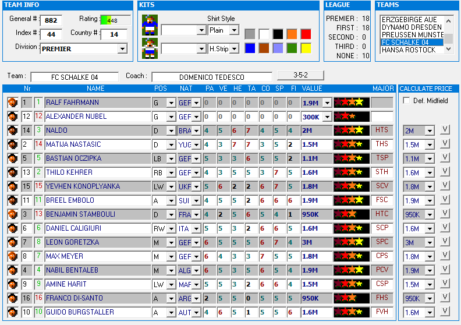Viewport: 461px width, 325px height.
Task: Open position dropdown for Thilo Kehrer
Action: click(x=171, y=173)
